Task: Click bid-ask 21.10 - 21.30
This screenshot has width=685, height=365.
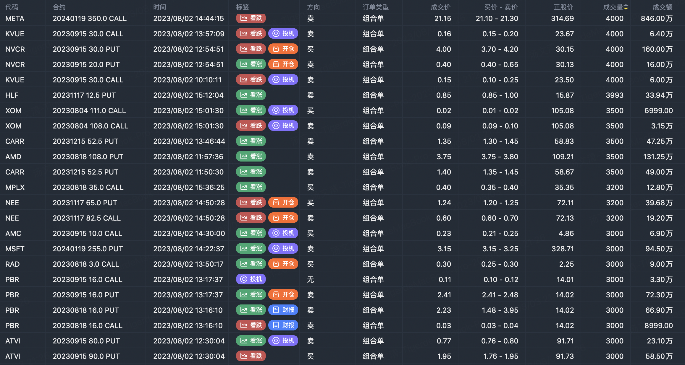Action: 497,18
